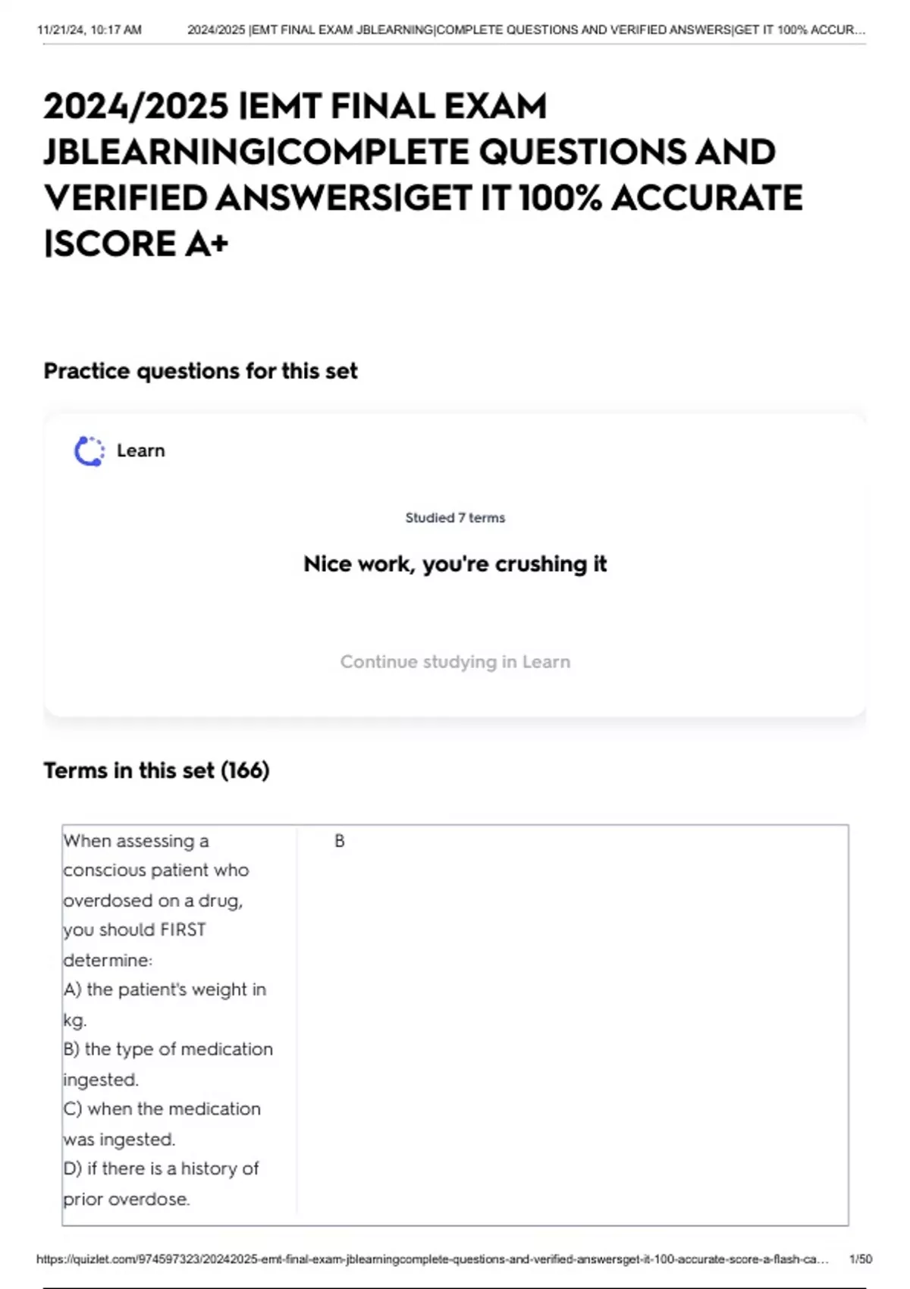This screenshot has height=1289, width=910.
Task: Click the Nice work, you're crushing it message
Action: pos(455,564)
